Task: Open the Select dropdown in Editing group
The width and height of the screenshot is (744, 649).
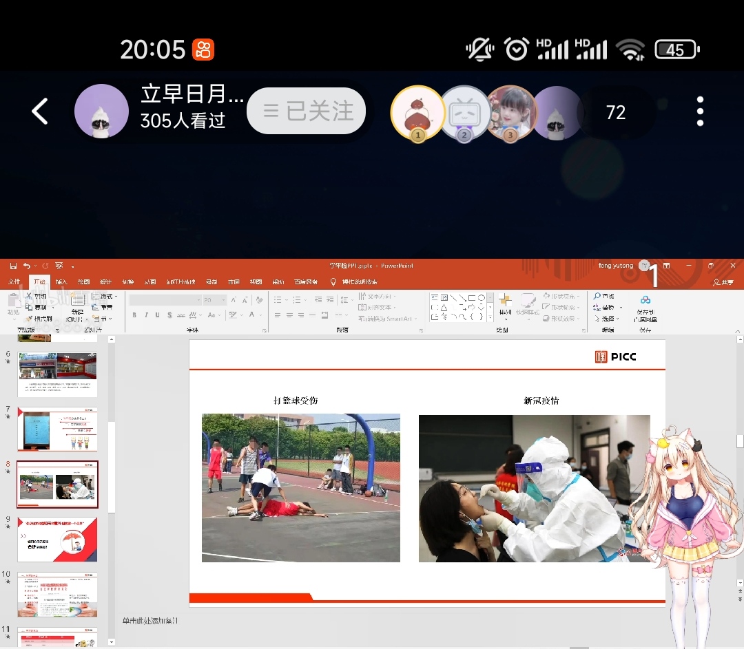Action: tap(609, 319)
